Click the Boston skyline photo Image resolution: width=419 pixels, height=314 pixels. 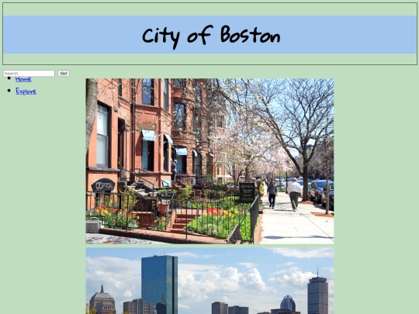point(209,281)
